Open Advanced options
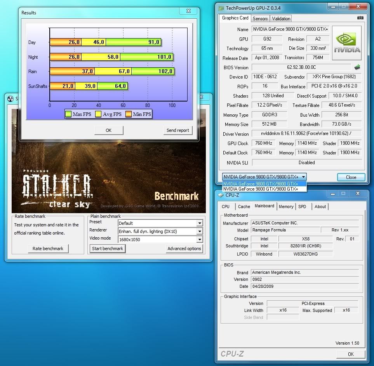 [184, 249]
